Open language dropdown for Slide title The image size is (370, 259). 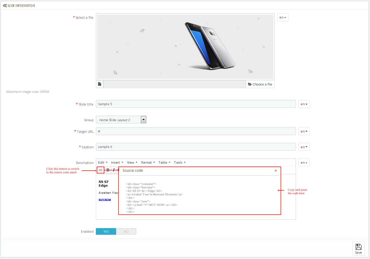[304, 104]
